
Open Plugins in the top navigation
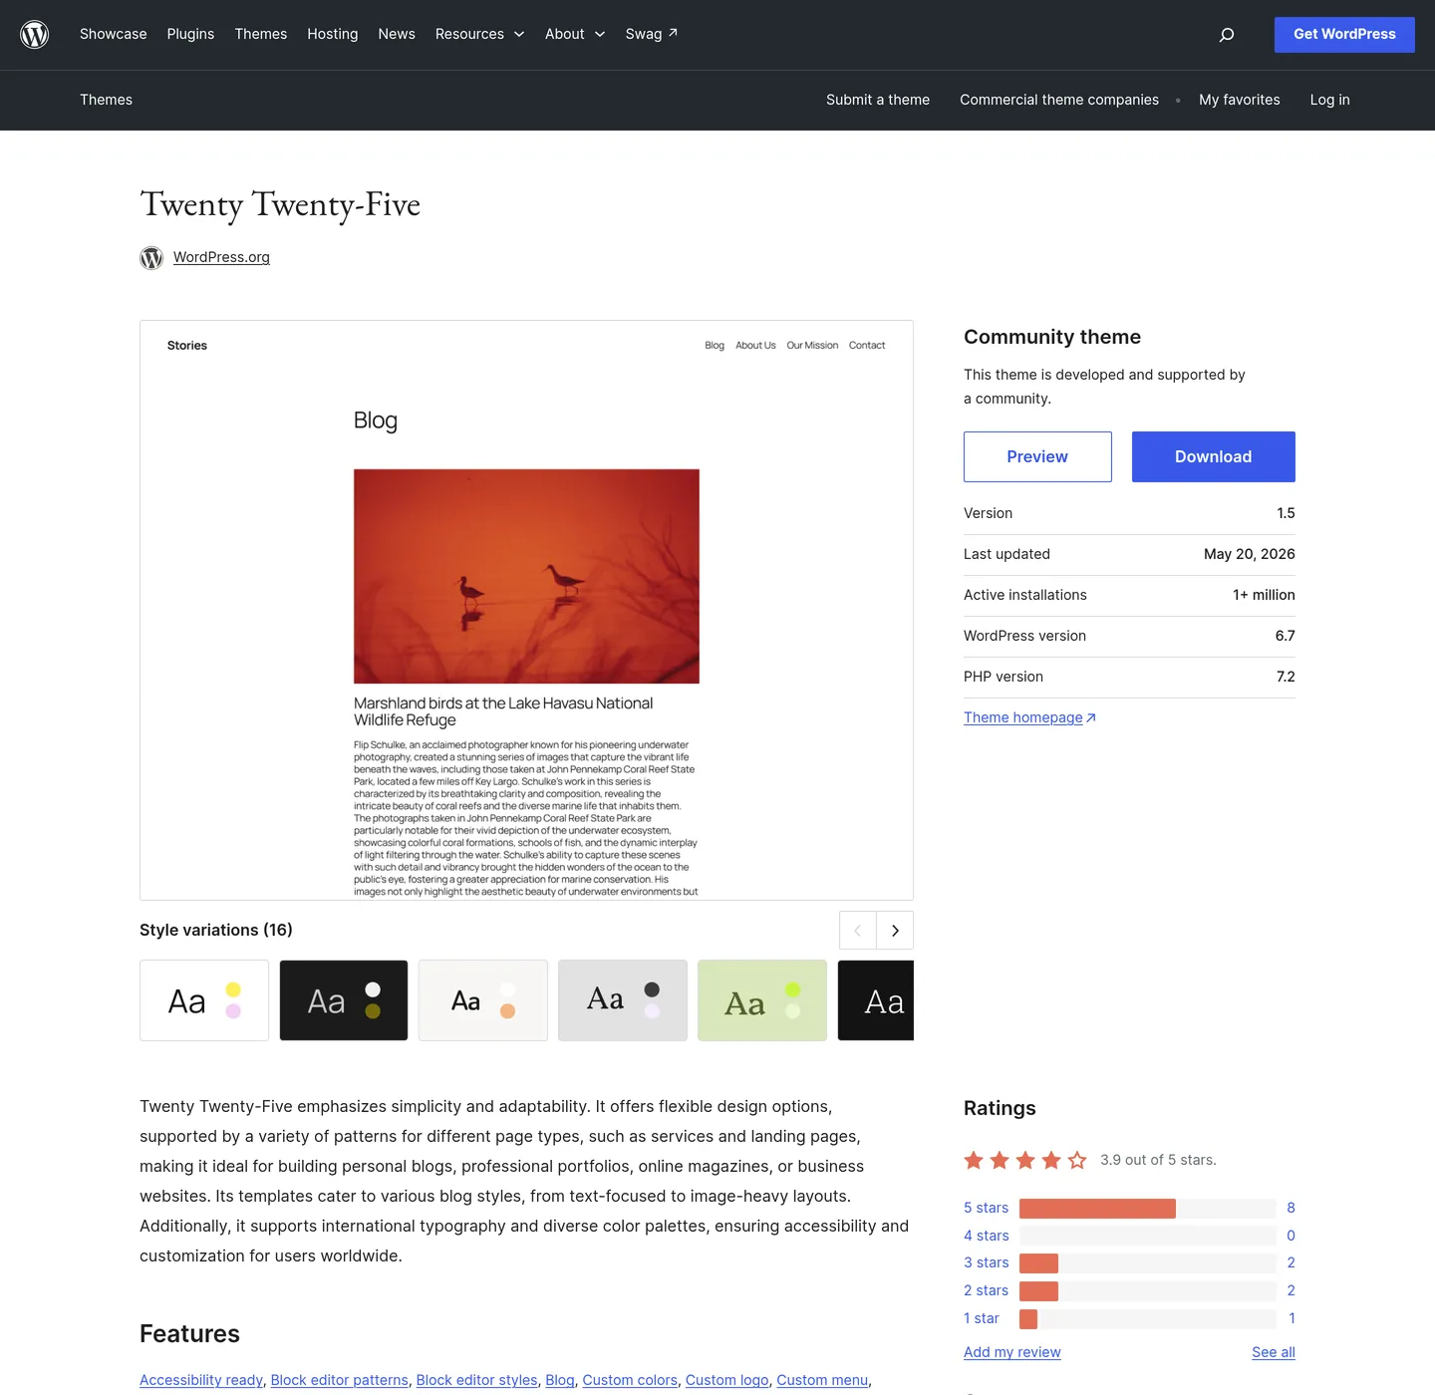pyautogui.click(x=190, y=34)
